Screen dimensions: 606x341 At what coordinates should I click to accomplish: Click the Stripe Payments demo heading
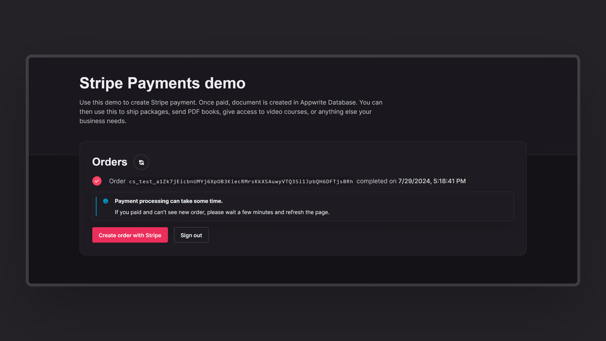pyautogui.click(x=162, y=83)
